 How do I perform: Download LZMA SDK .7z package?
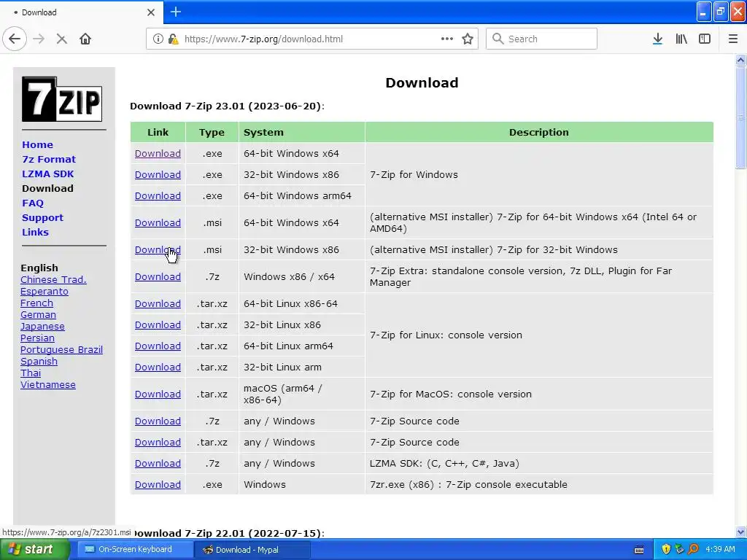[158, 463]
